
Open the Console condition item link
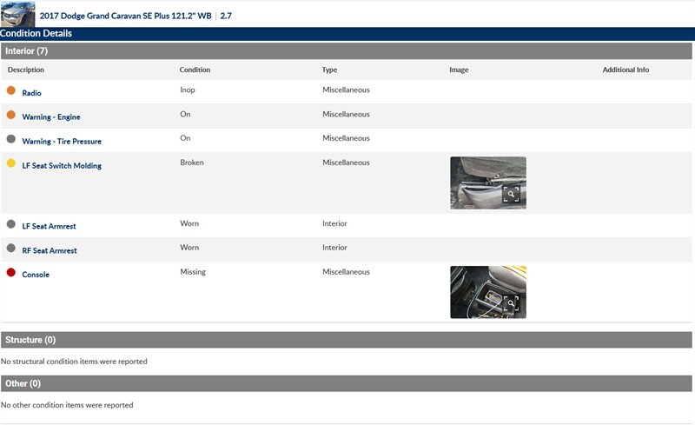[x=36, y=275]
